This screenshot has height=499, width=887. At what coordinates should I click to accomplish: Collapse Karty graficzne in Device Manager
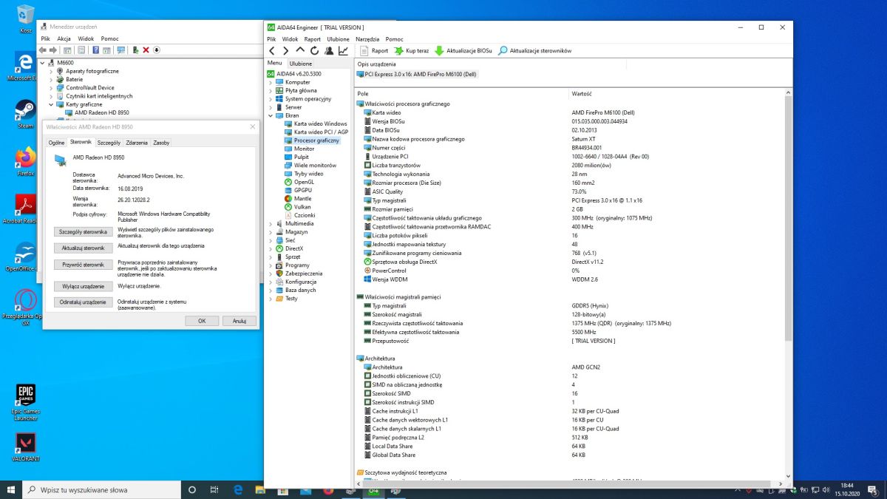point(51,104)
